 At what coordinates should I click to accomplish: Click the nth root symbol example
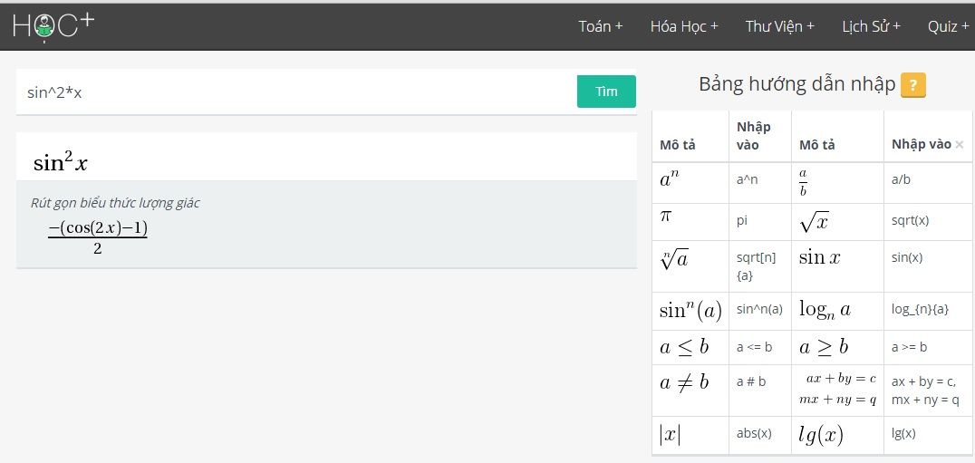tap(674, 260)
